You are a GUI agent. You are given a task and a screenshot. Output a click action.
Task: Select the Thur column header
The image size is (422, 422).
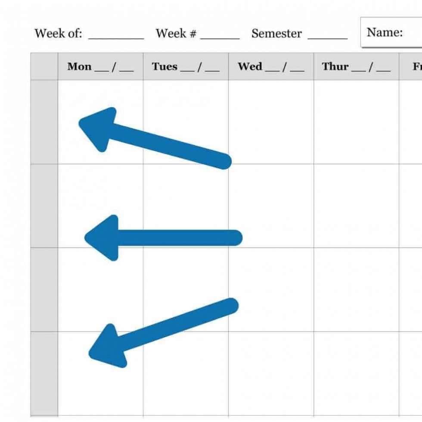335,67
